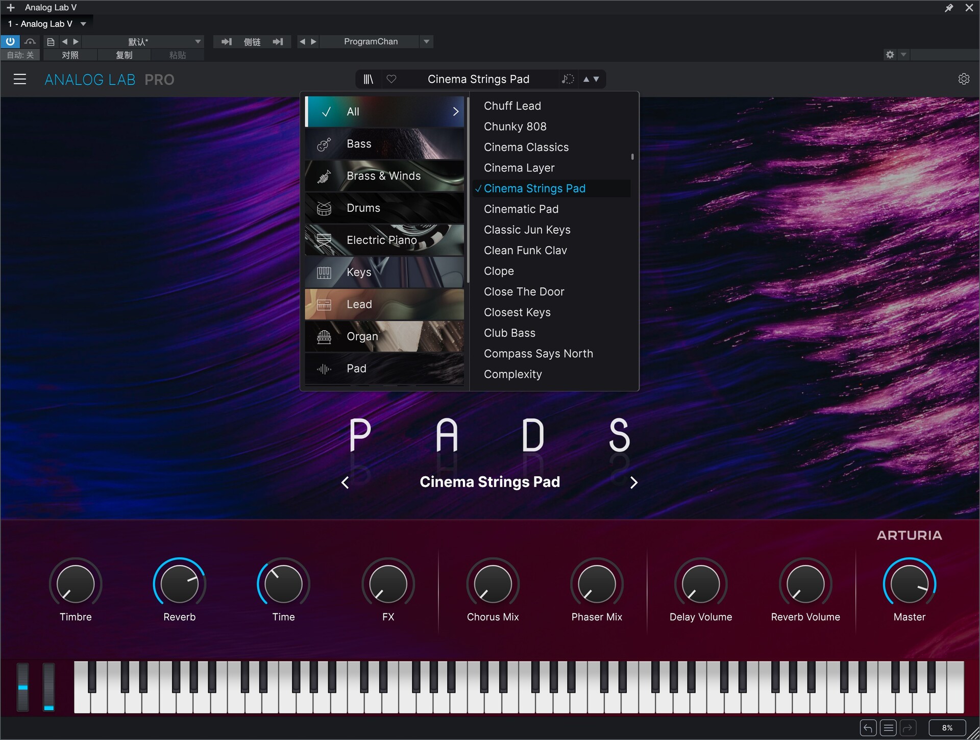
Task: Click the preset save page icon
Action: point(51,42)
